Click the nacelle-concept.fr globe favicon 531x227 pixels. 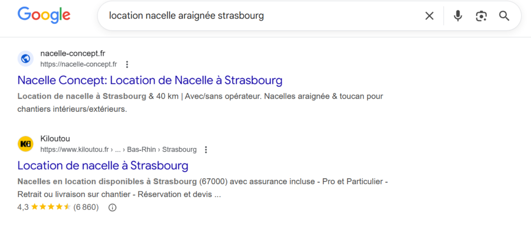click(x=25, y=58)
